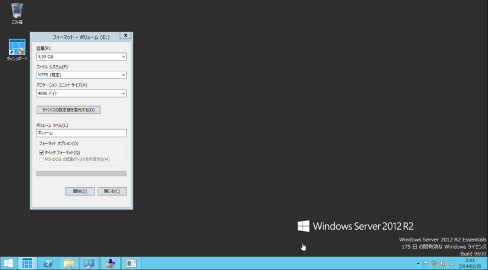Click the muted volume tray icon
488x270 pixels.
(x=443, y=263)
